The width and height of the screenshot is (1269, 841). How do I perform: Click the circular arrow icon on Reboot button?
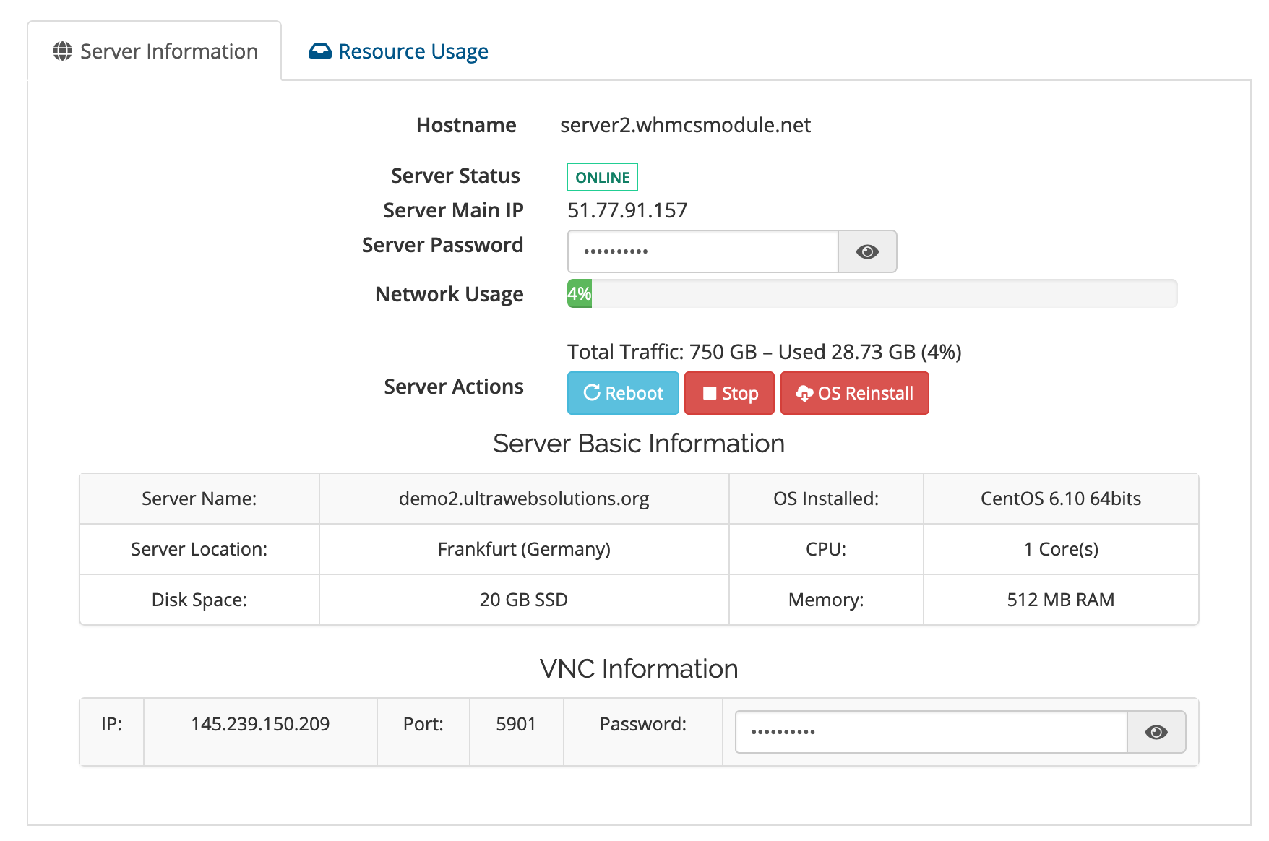(593, 393)
